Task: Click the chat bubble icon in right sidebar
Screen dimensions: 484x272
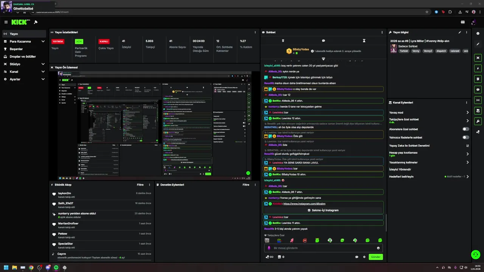Action: [x=478, y=90]
